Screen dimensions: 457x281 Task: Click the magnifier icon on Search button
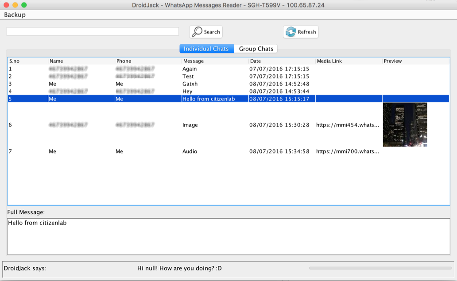click(x=197, y=32)
